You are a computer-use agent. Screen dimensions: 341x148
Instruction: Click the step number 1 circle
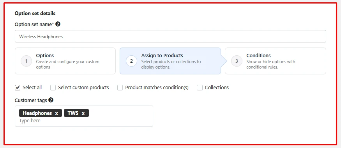(x=27, y=61)
